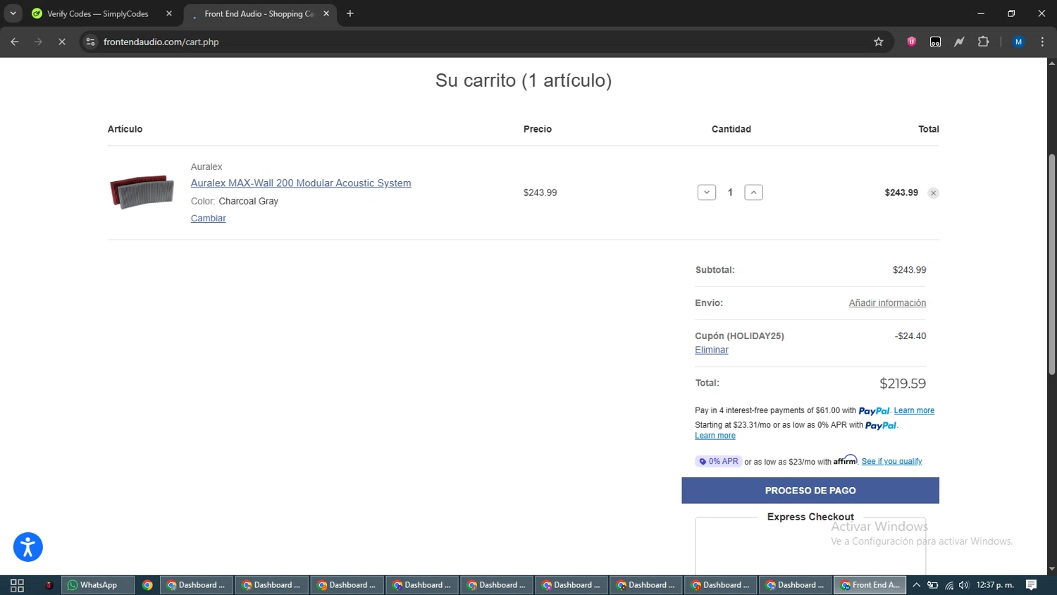Viewport: 1057px width, 595px height.
Task: Click Eliminar to remove HOLIDAY25 coupon
Action: pos(712,350)
